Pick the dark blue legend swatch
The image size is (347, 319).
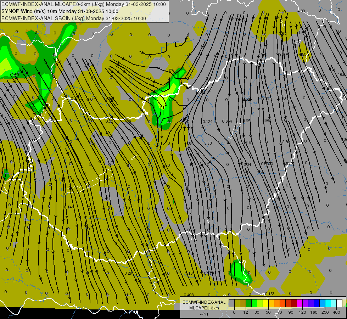coord(317,303)
